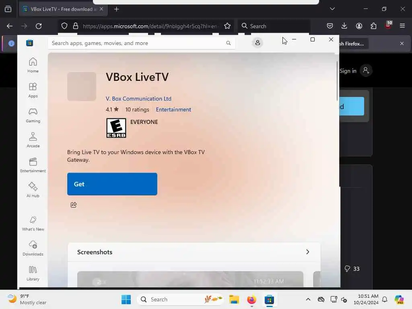Expand the Screenshots section chevron
The width and height of the screenshot is (412, 309).
pos(308,252)
